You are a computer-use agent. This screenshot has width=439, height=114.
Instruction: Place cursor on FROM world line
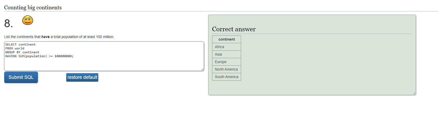tap(15, 48)
